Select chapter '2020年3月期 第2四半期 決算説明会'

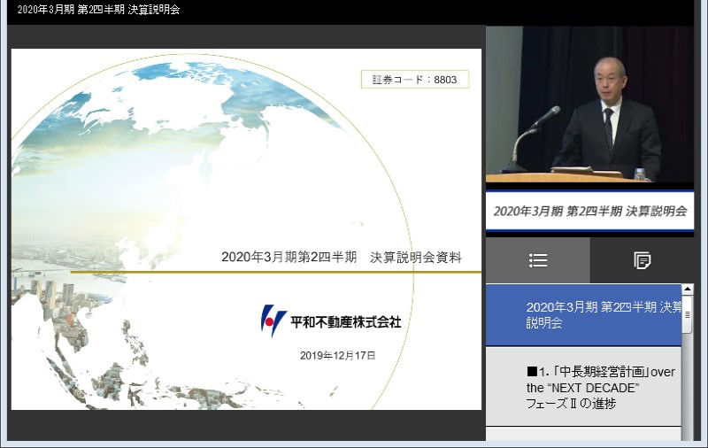point(583,315)
